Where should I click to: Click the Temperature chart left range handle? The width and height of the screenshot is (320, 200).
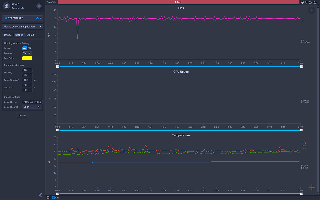[x=58, y=194]
